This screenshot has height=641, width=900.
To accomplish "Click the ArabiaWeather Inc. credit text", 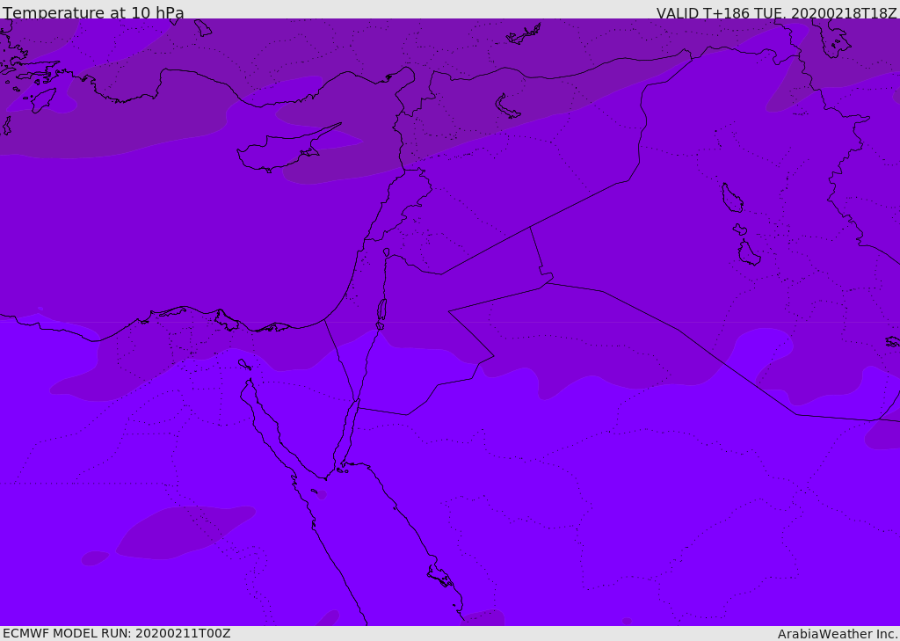I will pos(838,634).
